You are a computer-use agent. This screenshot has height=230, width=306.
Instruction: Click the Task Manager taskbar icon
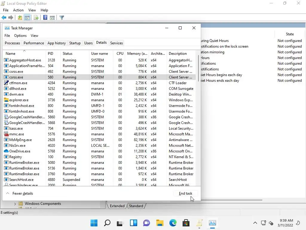pyautogui.click(x=212, y=223)
